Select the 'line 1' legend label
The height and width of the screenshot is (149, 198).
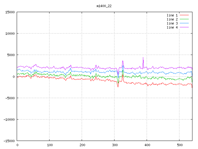(172, 15)
